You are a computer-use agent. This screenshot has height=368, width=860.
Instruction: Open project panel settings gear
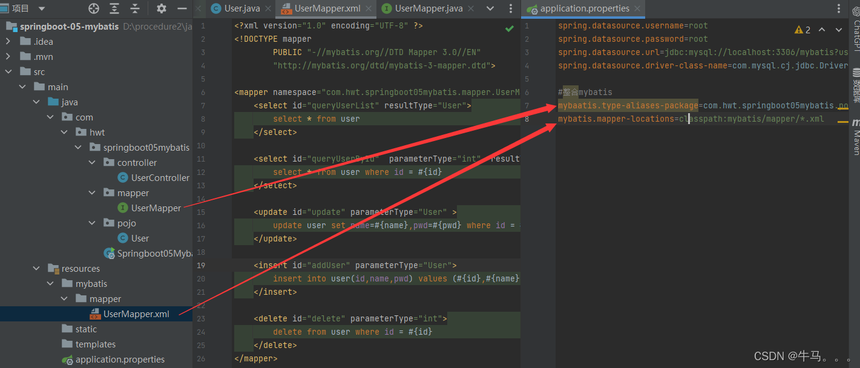(x=161, y=8)
